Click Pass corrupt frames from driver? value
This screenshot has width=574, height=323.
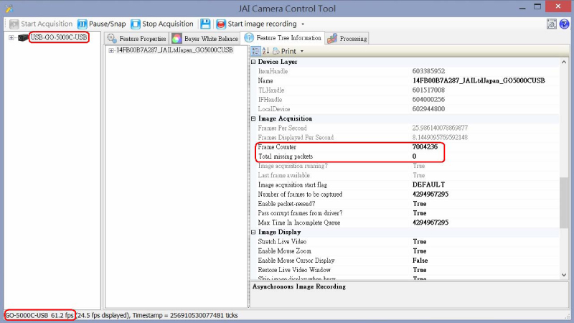[x=420, y=213]
